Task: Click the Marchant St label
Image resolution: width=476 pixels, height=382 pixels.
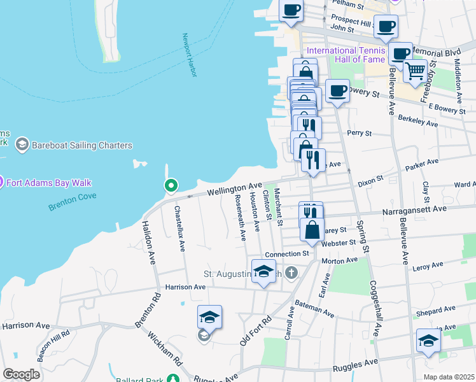Action: (278, 207)
